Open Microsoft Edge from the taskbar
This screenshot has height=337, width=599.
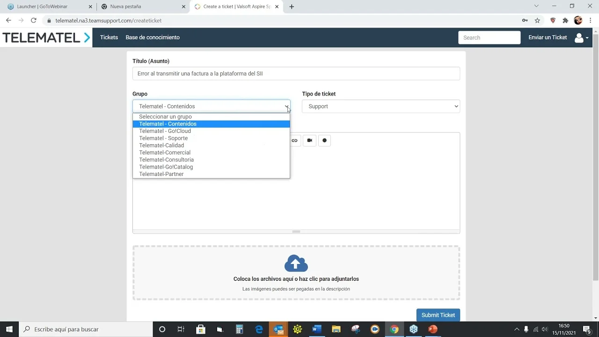coord(259,329)
